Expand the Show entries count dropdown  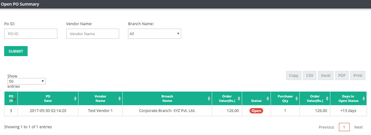pos(26,81)
